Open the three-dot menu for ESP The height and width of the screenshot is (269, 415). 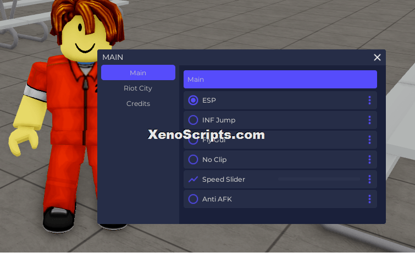(369, 100)
